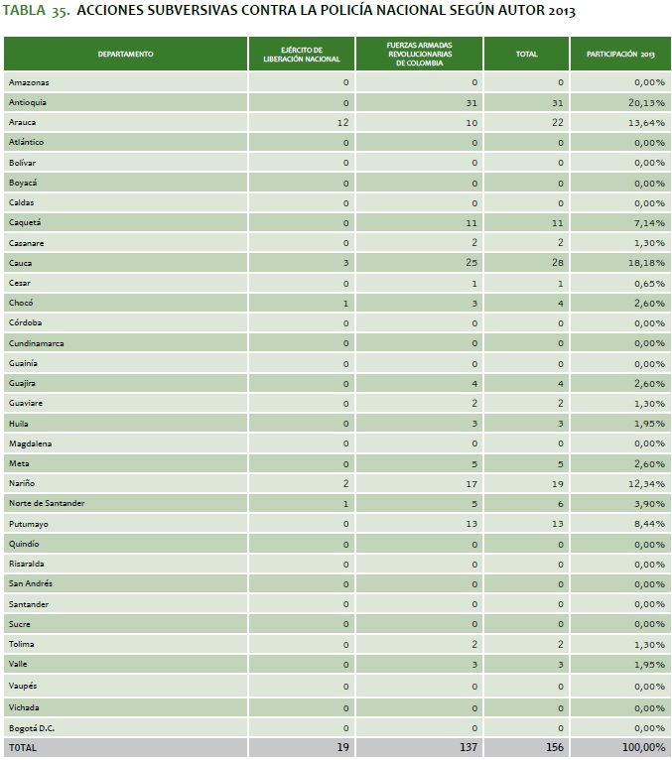672x760 pixels.
Task: Click the FARC total value 137
Action: tap(471, 747)
